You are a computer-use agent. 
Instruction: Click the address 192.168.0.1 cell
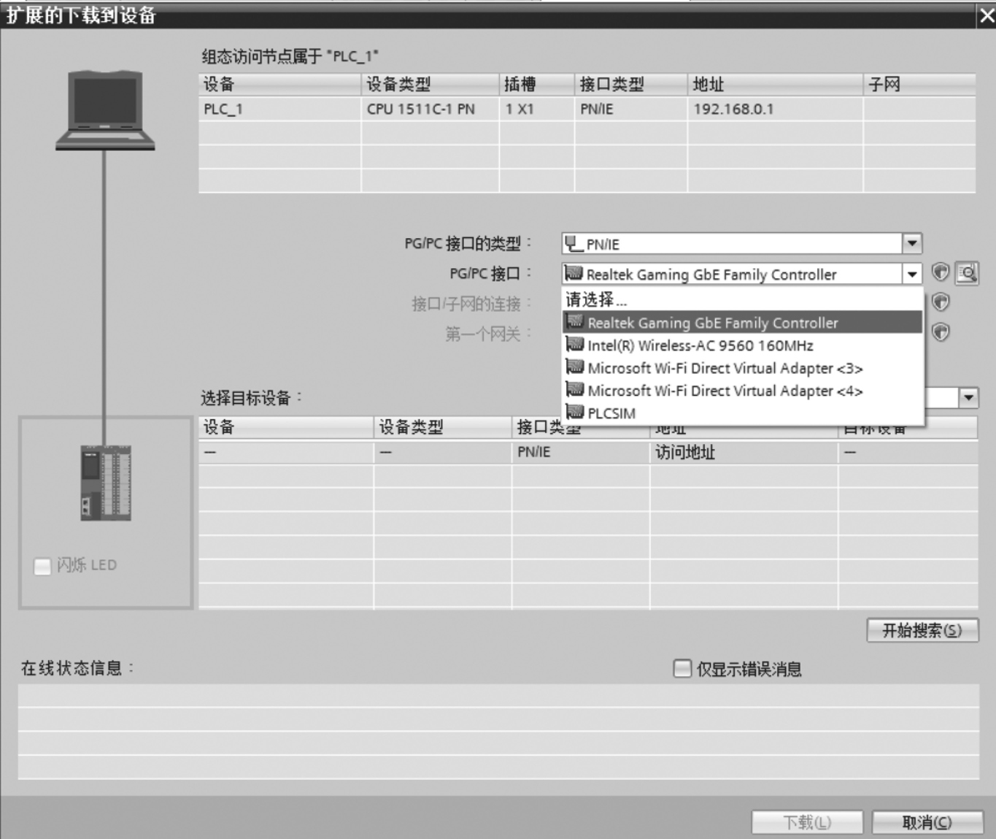point(775,109)
